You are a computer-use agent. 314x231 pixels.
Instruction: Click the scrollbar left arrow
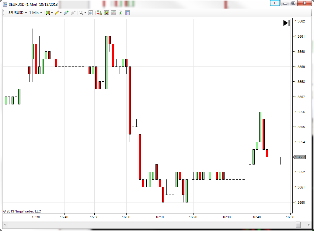point(5,225)
